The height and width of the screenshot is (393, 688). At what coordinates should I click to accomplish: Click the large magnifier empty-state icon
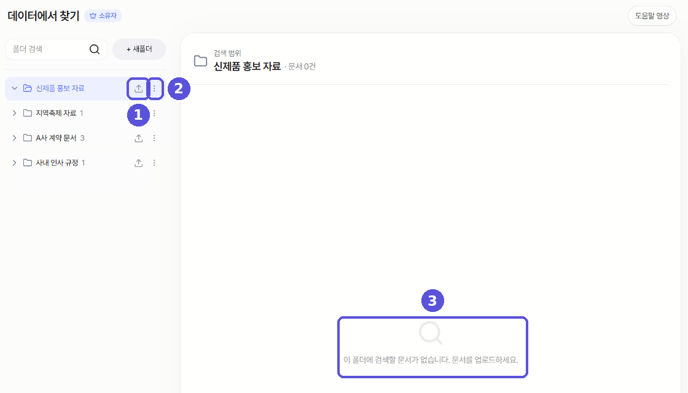[x=431, y=333]
